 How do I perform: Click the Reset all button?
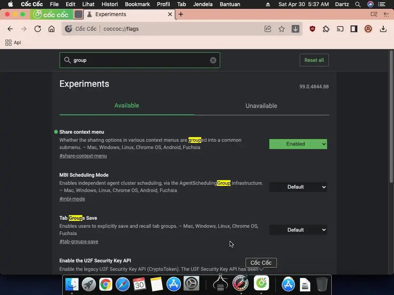[x=314, y=60]
